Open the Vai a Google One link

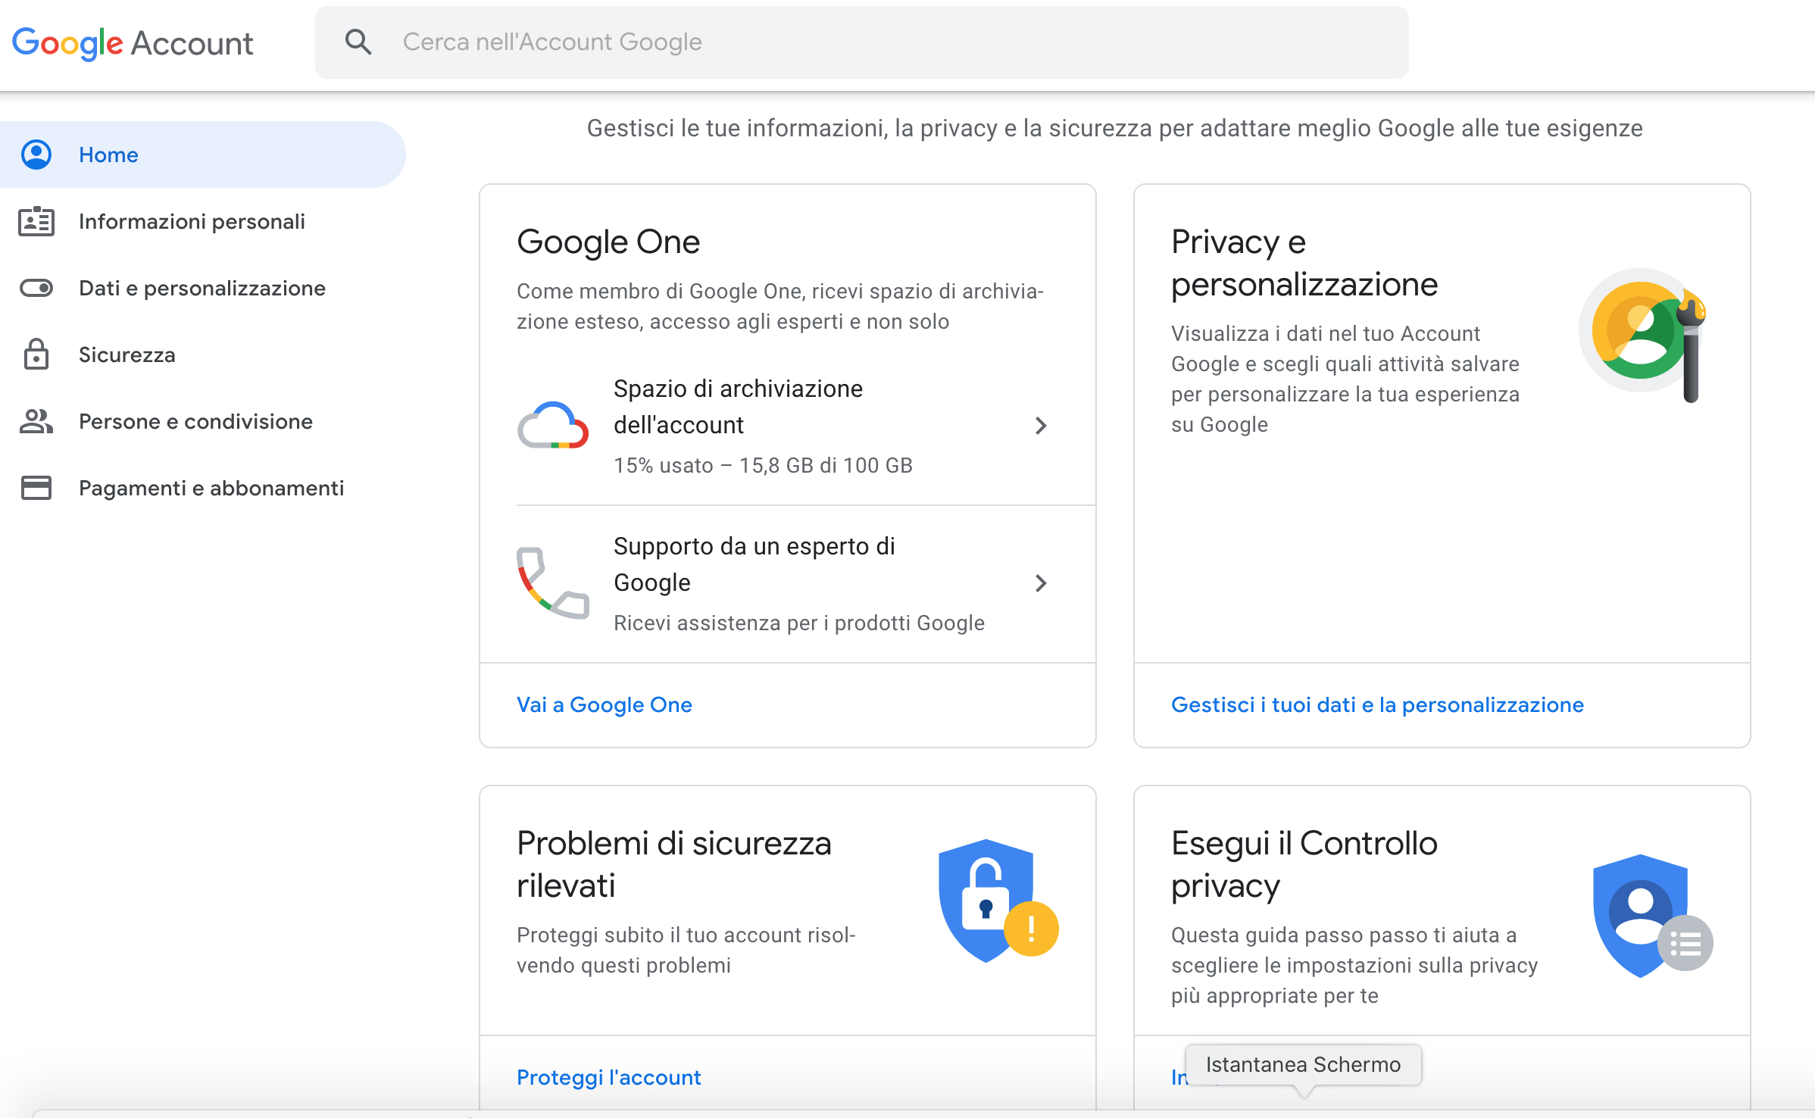[604, 704]
